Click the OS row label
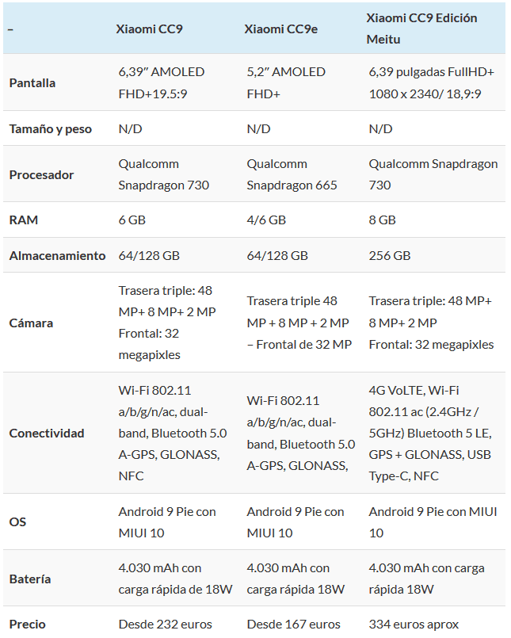The image size is (511, 638). tap(17, 522)
